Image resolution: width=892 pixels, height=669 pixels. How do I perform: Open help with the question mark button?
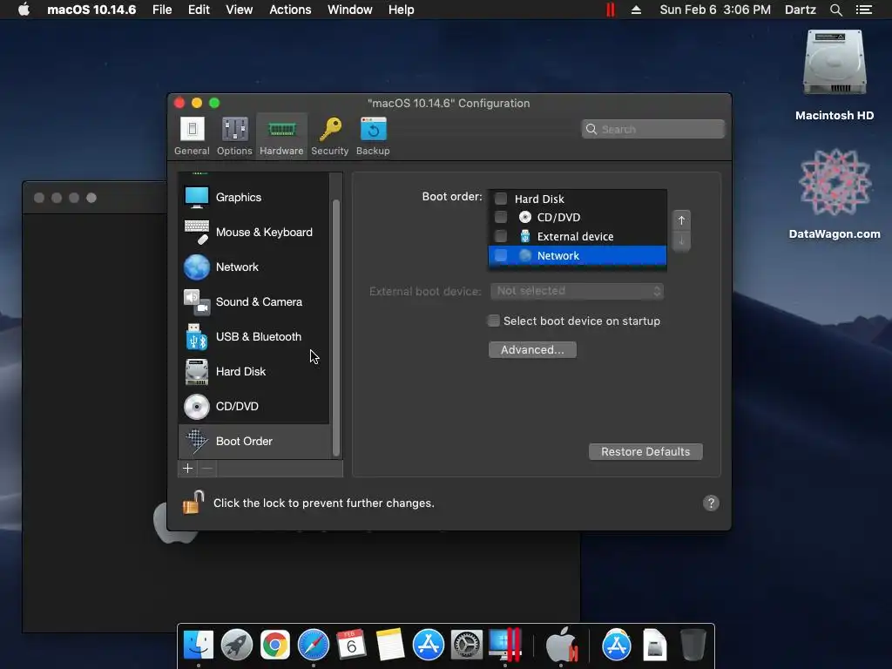click(711, 503)
